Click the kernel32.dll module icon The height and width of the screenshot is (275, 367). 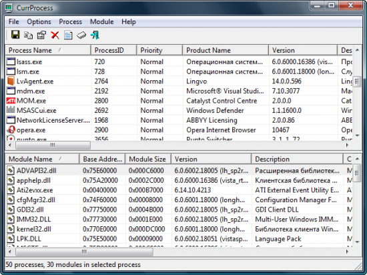(11, 229)
